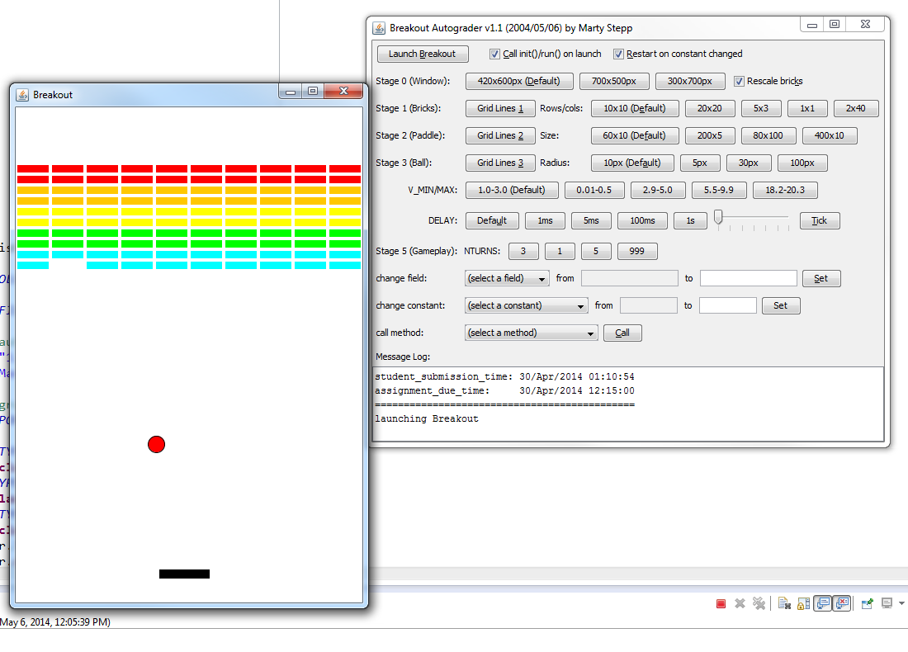This screenshot has height=652, width=908.
Task: Click the Pin Console icon
Action: [x=867, y=604]
